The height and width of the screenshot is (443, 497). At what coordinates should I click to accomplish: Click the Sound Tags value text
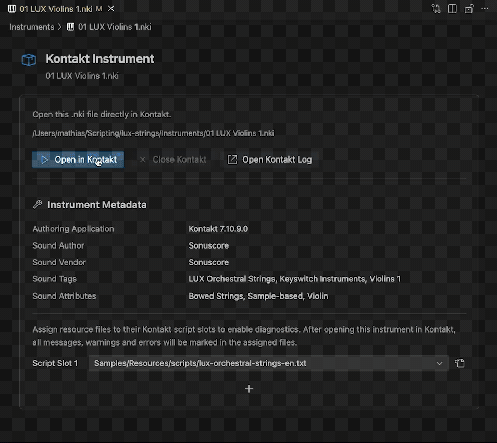point(294,279)
